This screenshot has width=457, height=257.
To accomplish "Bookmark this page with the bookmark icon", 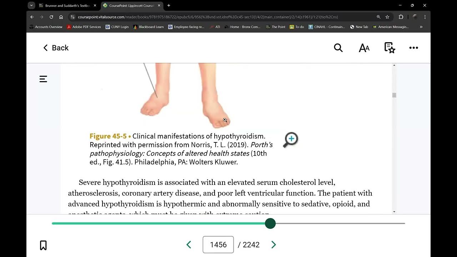I will click(x=43, y=245).
